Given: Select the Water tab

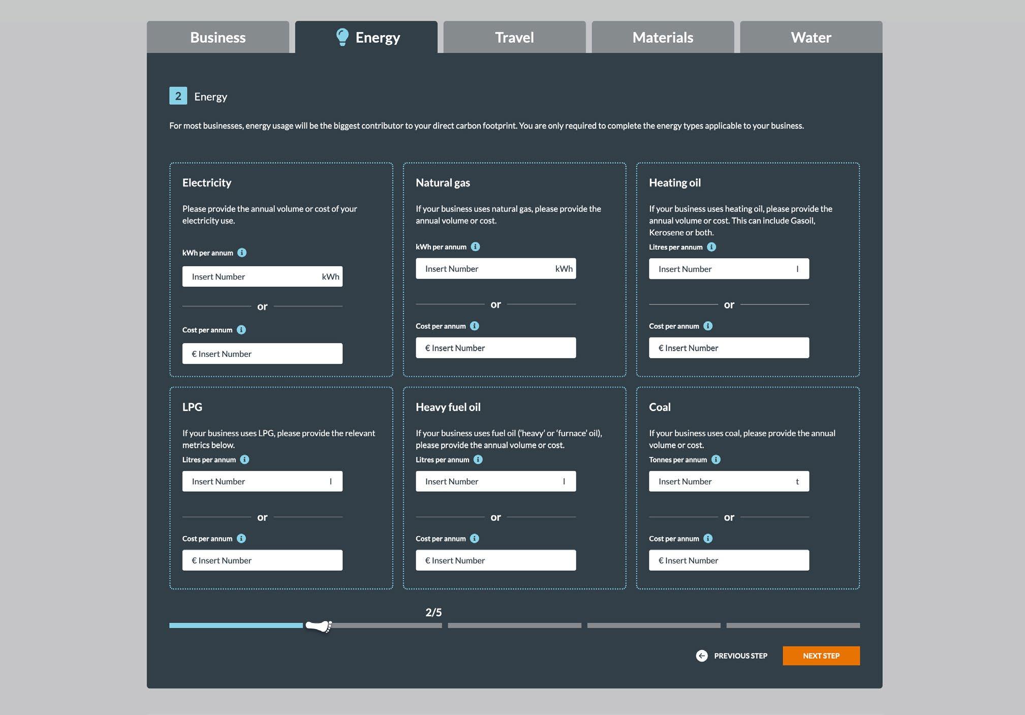Looking at the screenshot, I should 811,37.
